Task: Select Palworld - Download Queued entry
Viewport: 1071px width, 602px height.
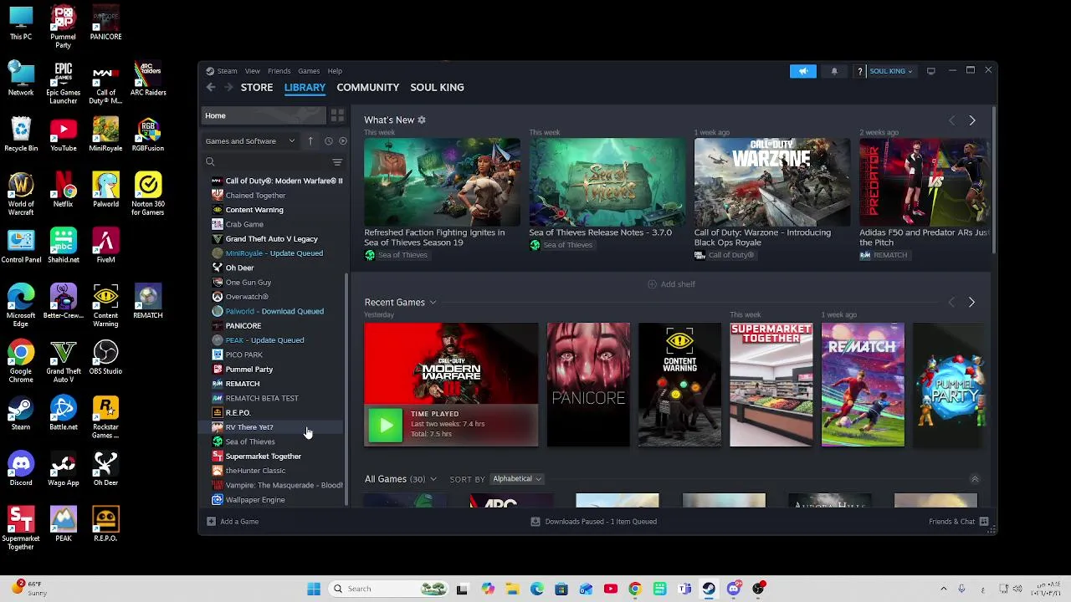Action: tap(274, 311)
